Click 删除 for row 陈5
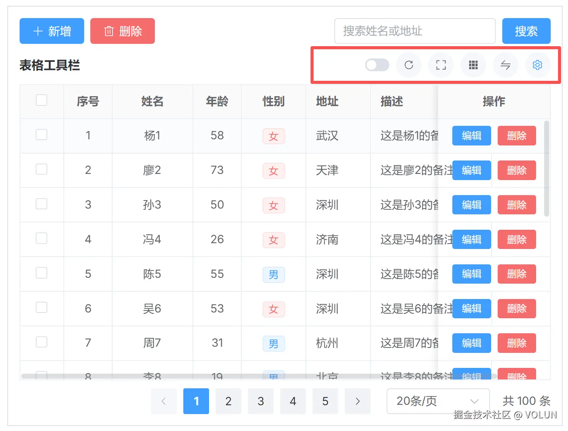 coord(517,274)
